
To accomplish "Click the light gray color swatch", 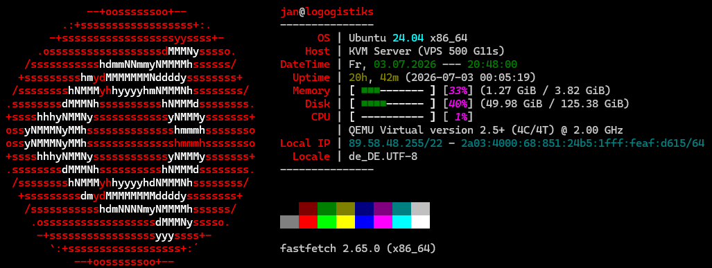I will pos(420,208).
